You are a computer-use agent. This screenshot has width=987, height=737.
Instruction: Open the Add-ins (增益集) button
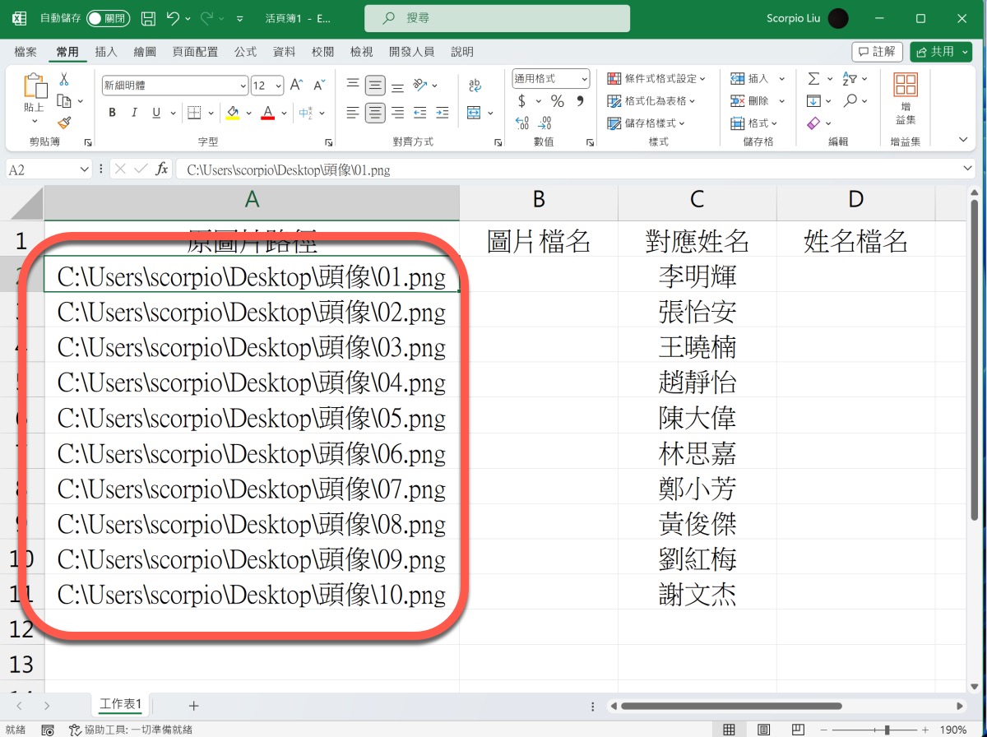click(x=906, y=98)
